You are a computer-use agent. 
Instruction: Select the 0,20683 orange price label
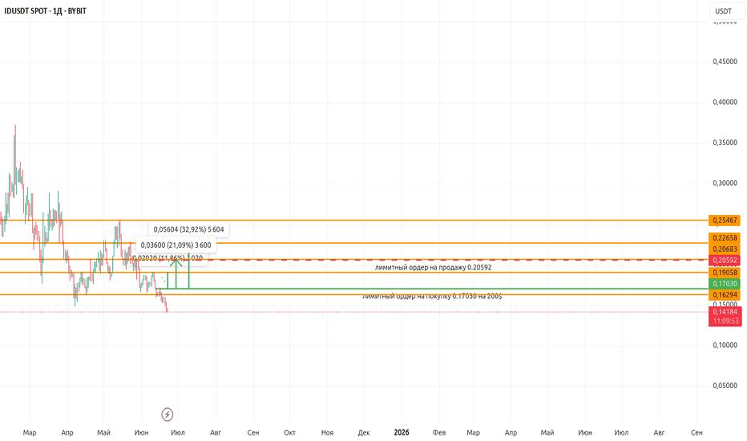[x=725, y=249]
